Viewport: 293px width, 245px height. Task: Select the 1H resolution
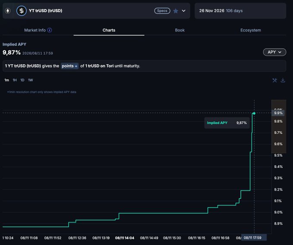[x=15, y=80]
